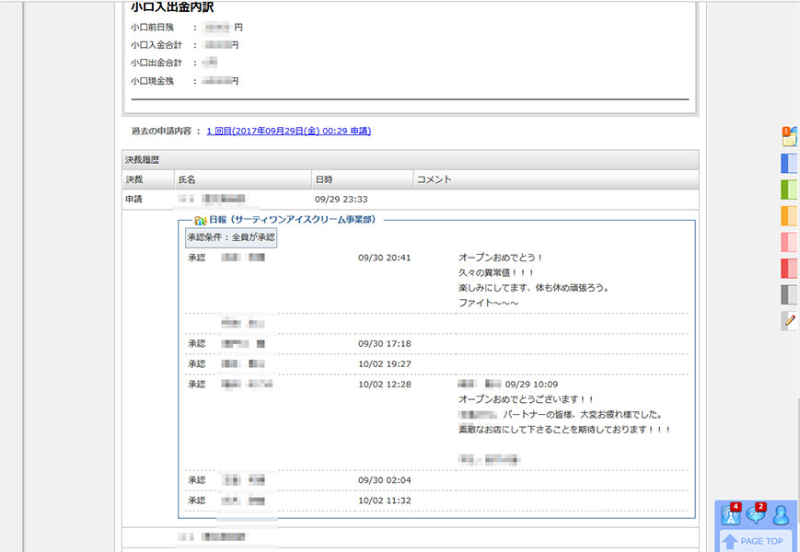
Task: Select the orange sticky tab on sidebar
Action: [x=789, y=216]
